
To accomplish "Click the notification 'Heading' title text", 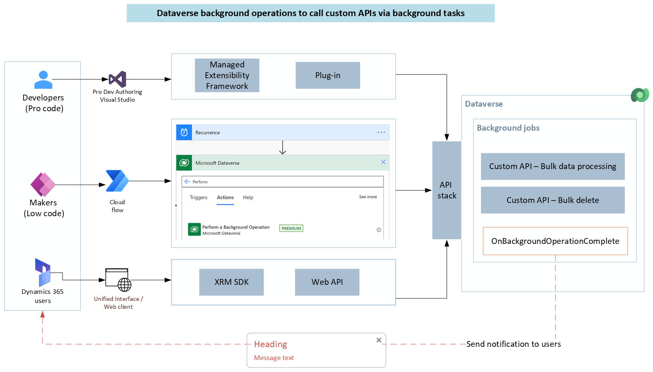I will click(x=270, y=344).
